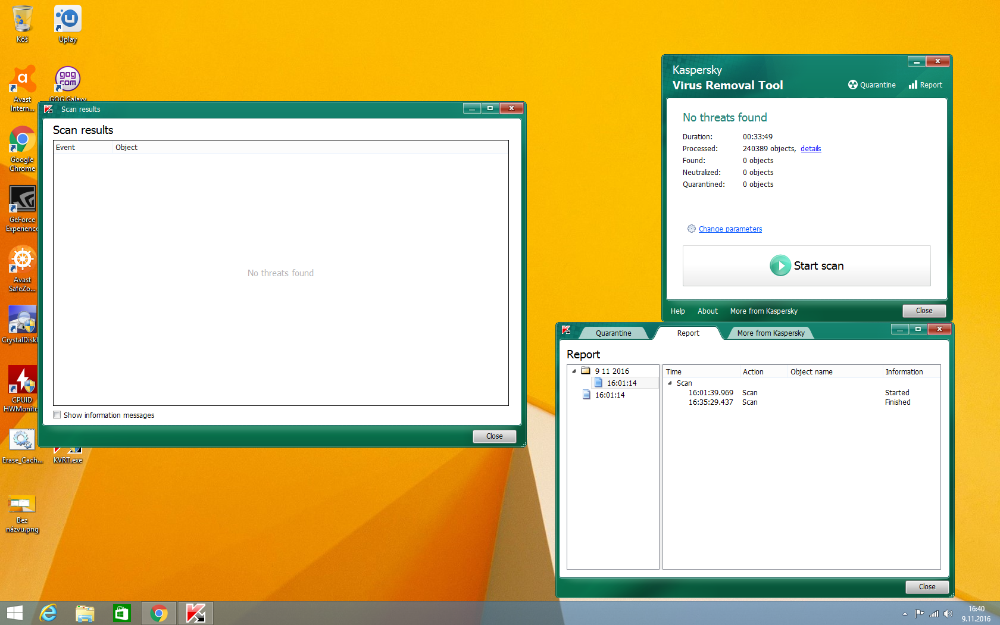
Task: Open the network signal tray icon
Action: point(934,614)
